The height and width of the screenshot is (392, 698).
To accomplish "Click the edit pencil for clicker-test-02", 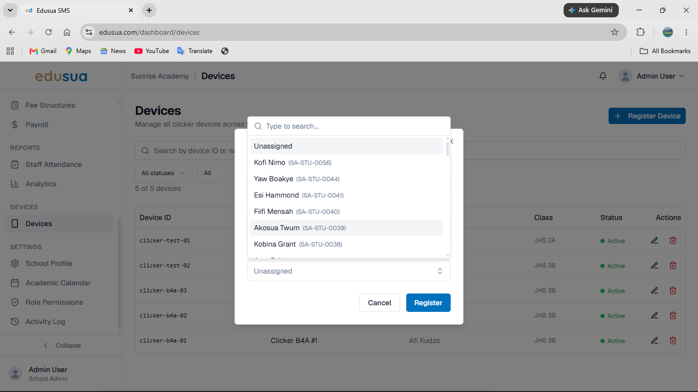I will pos(655,265).
